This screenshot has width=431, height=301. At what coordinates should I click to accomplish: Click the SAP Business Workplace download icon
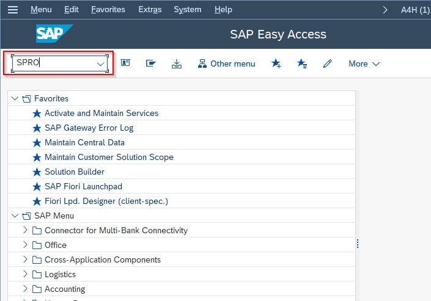point(177,63)
